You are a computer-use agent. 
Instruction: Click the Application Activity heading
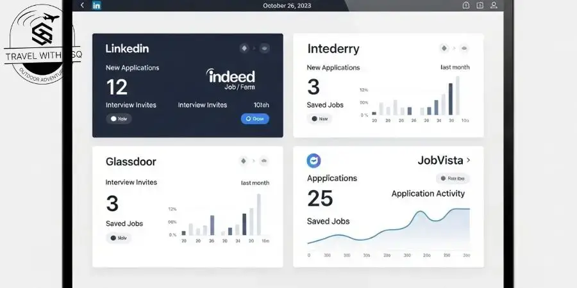click(x=428, y=193)
